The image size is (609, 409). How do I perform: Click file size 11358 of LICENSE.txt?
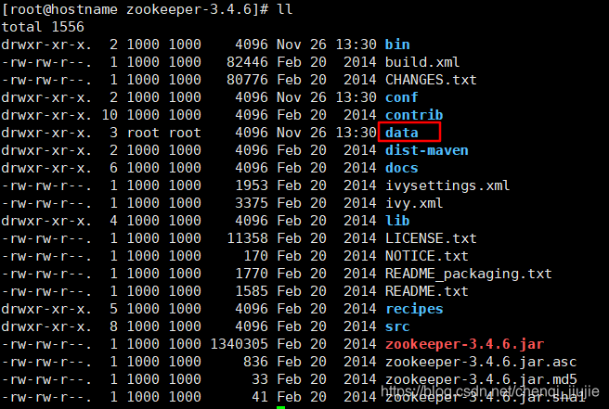coord(247,238)
